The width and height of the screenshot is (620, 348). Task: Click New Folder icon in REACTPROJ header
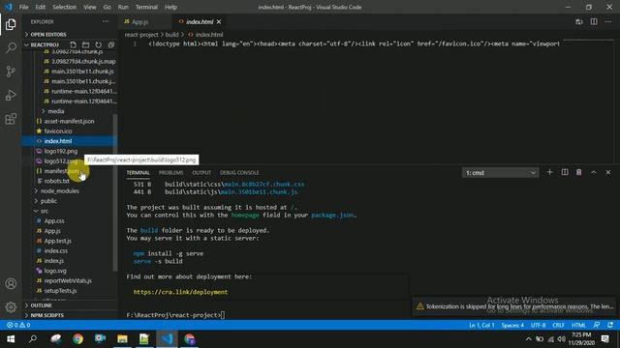[x=86, y=44]
